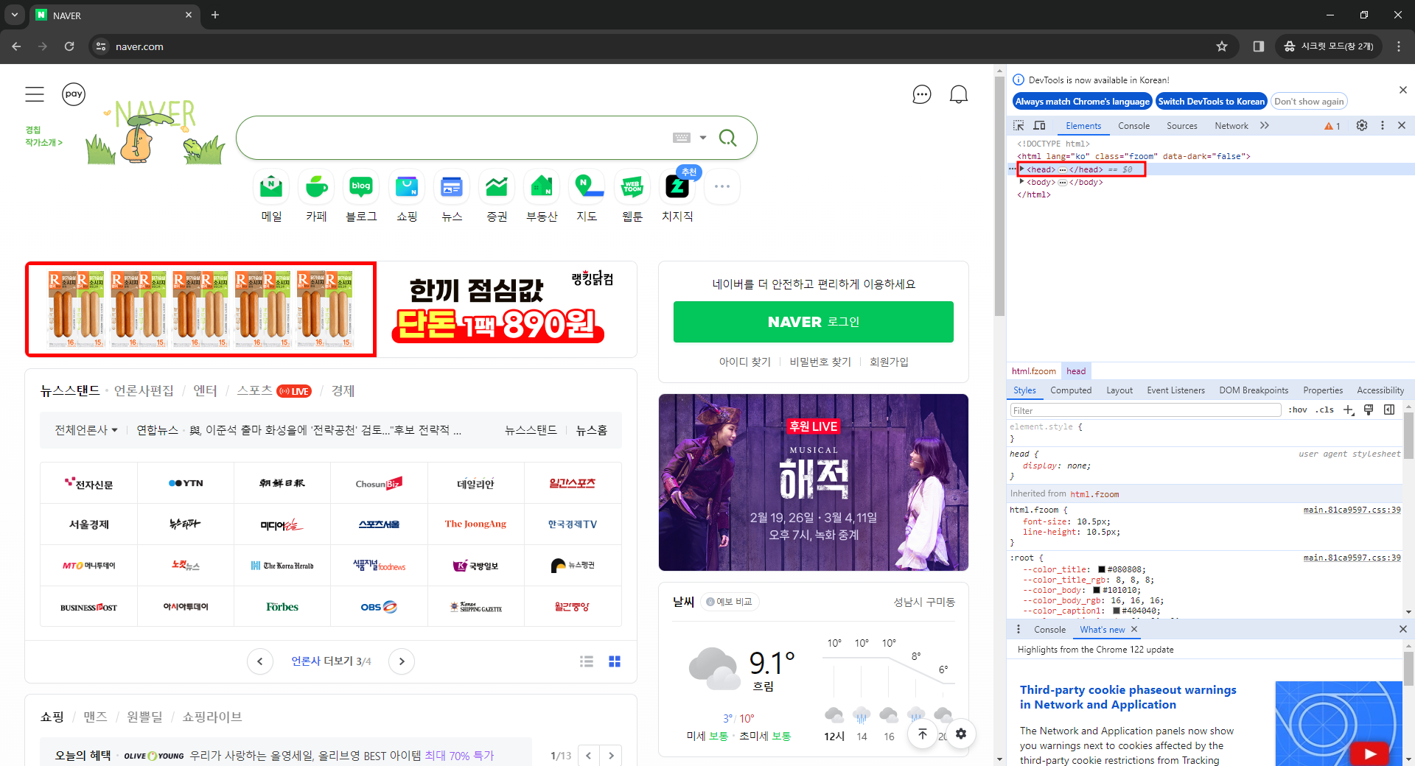Click the DevTools warning issues counter

1332,126
